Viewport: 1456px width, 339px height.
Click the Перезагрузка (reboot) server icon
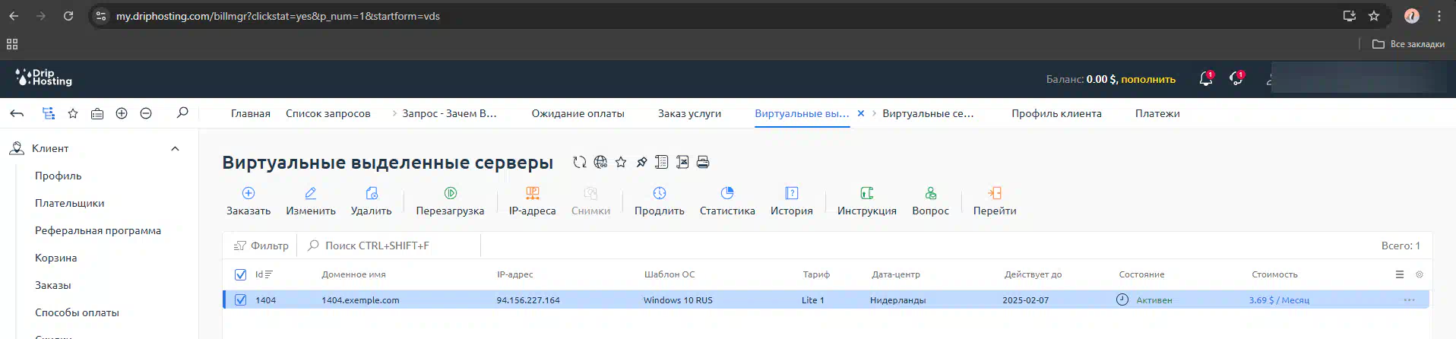[450, 194]
